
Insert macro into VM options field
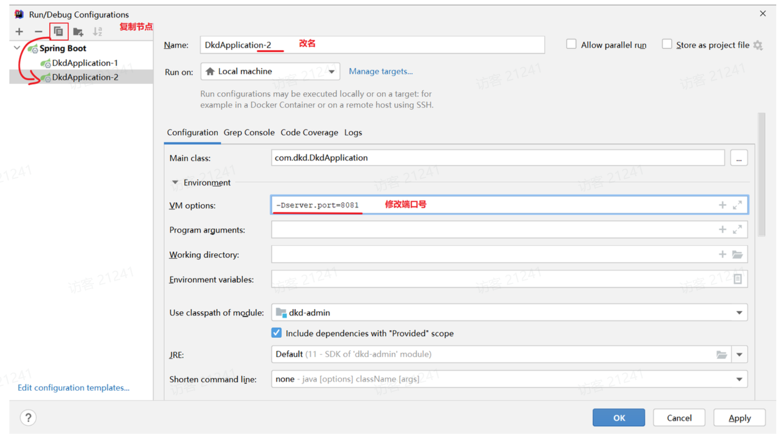click(x=722, y=205)
